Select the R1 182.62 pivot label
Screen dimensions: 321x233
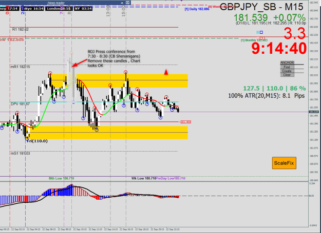point(20,29)
